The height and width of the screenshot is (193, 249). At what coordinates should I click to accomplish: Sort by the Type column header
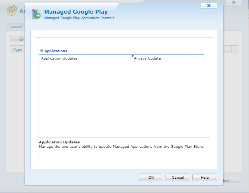(17, 50)
